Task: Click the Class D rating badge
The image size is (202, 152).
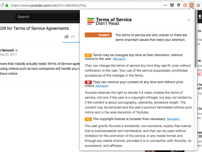Action: point(98,35)
